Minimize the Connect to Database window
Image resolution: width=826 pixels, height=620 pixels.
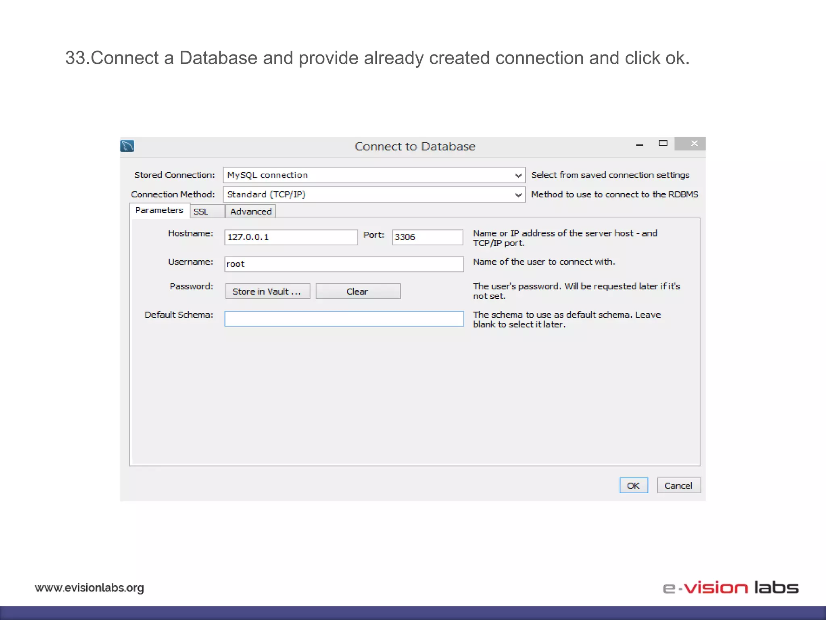[640, 144]
